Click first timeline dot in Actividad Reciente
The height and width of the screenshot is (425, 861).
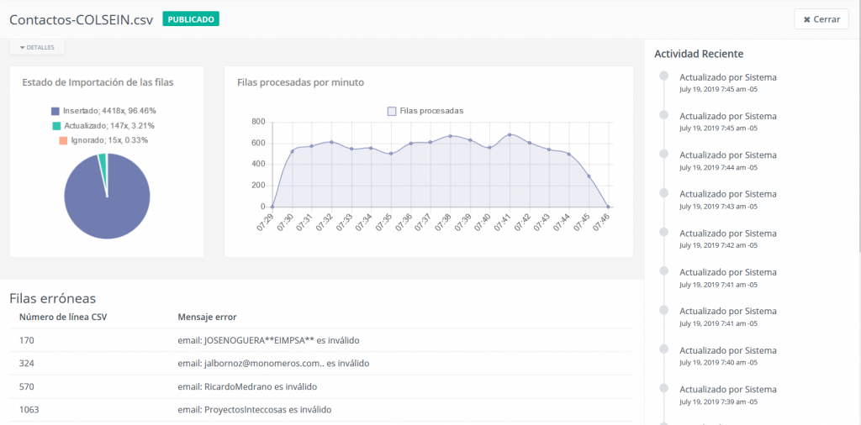(x=663, y=76)
